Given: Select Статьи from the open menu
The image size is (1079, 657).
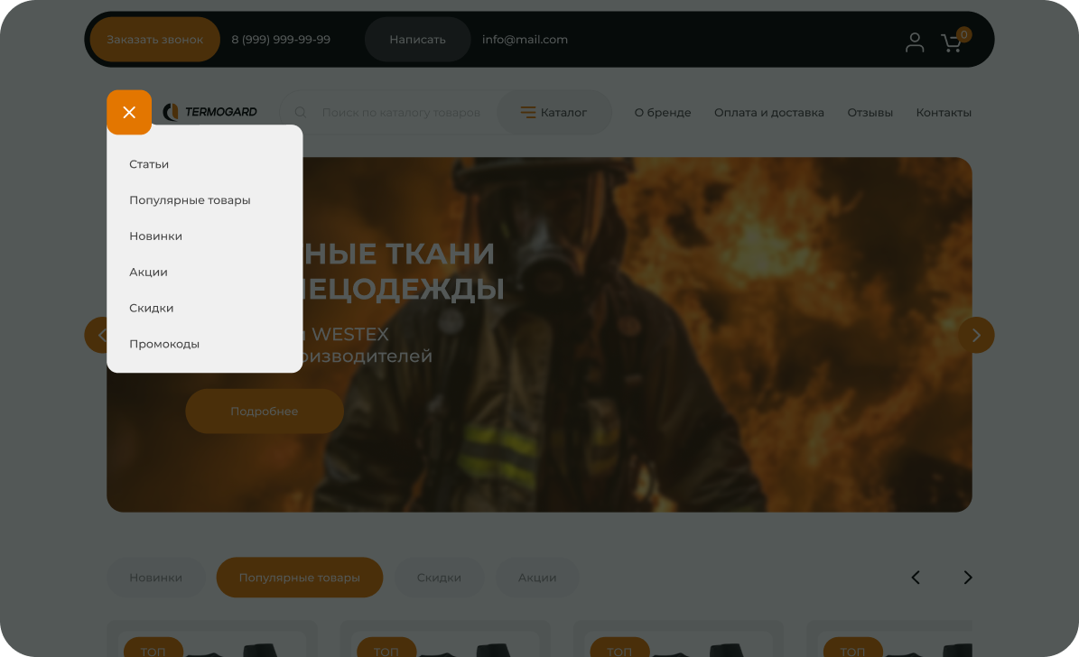Looking at the screenshot, I should coord(149,164).
